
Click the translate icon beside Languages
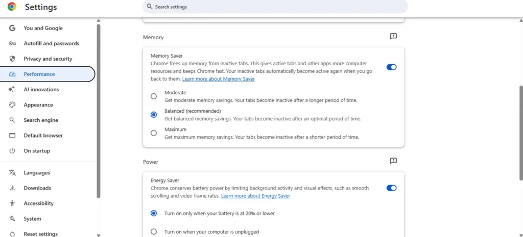click(12, 172)
